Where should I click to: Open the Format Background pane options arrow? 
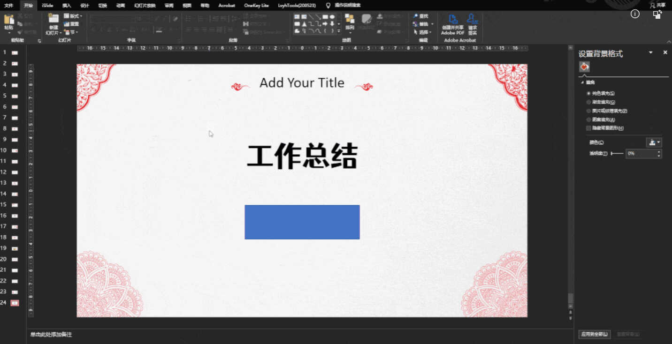[650, 52]
